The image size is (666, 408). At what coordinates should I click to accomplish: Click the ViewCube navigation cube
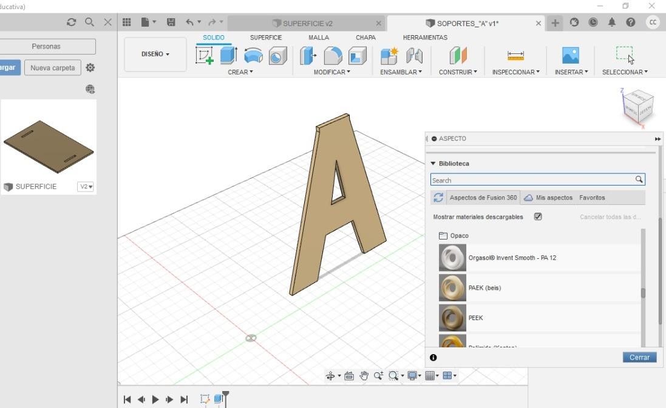[637, 106]
